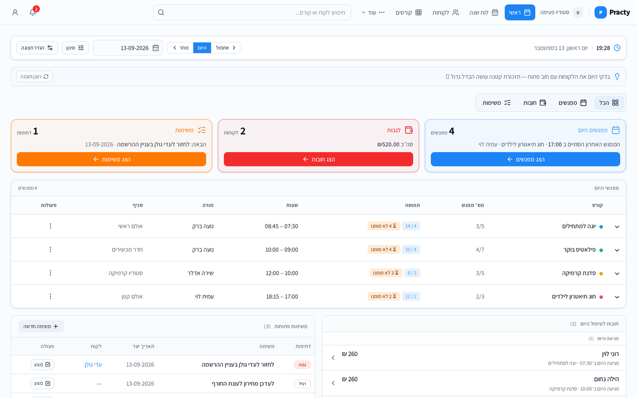Click the "12 / 2" occupancy badge
The width and height of the screenshot is (637, 398).
[x=411, y=296]
